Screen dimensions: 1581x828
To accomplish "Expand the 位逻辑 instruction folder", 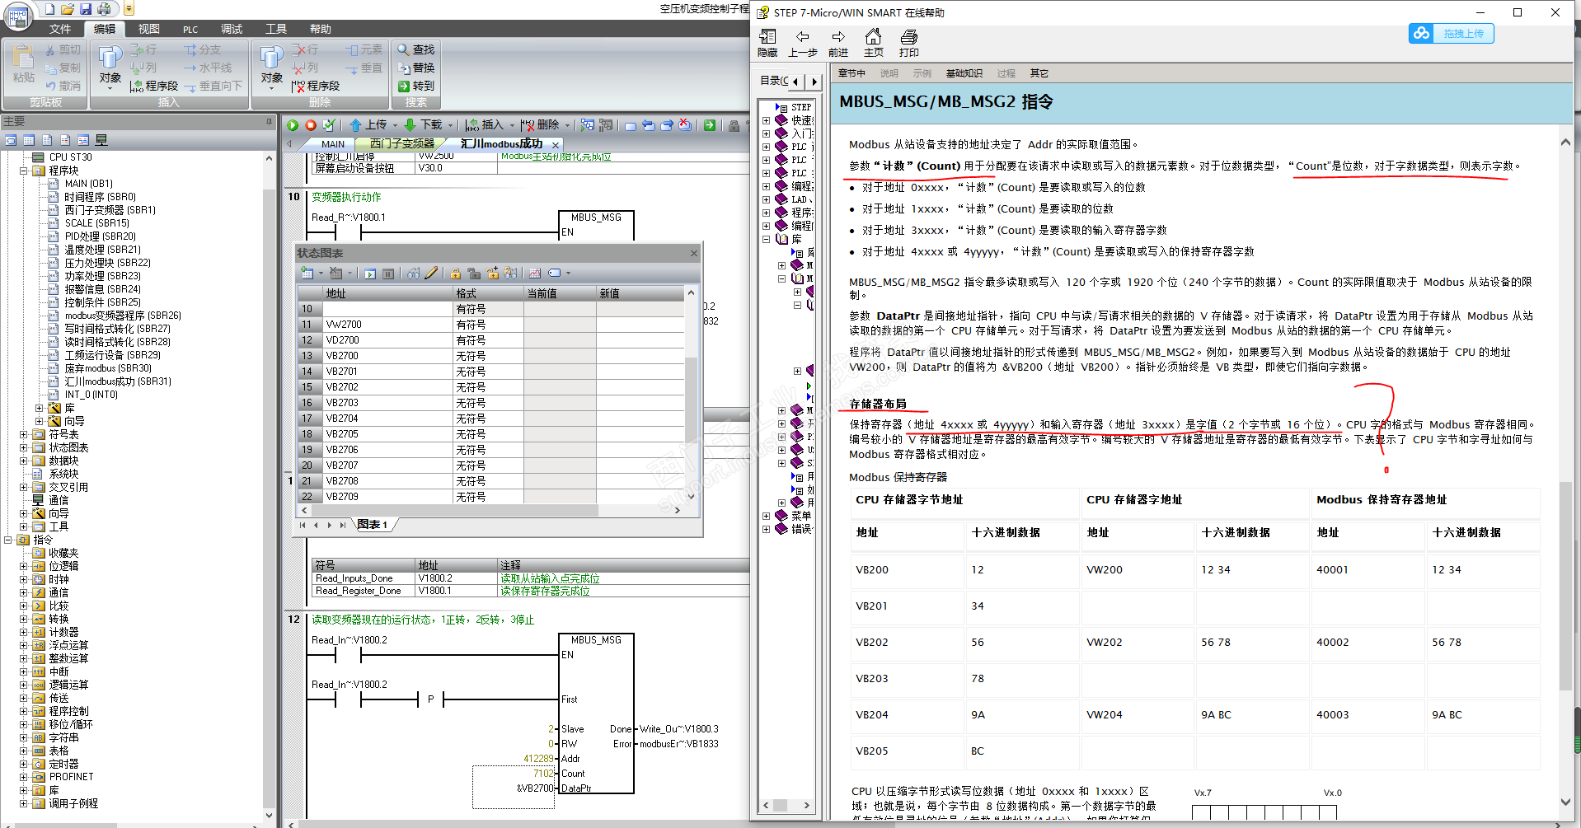I will click(x=24, y=566).
